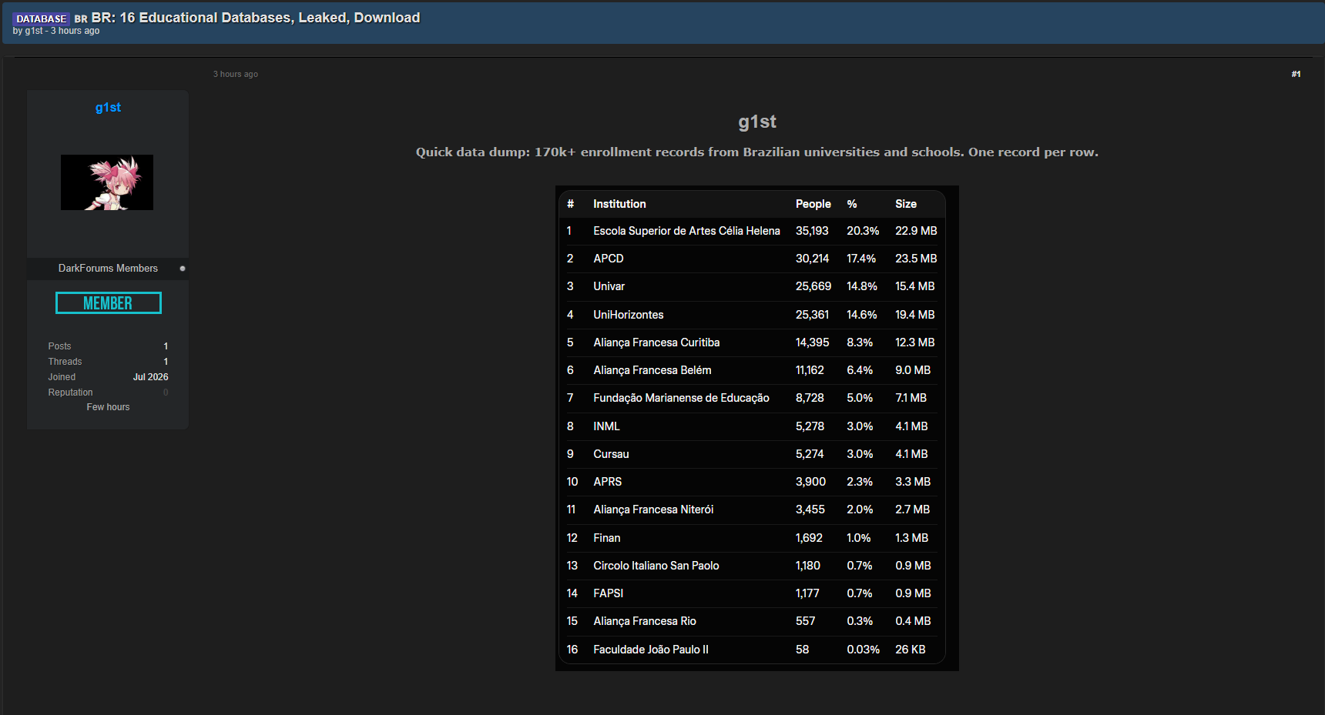Click the INML institution cell
Screen dimensions: 1325x715
pyautogui.click(x=606, y=426)
